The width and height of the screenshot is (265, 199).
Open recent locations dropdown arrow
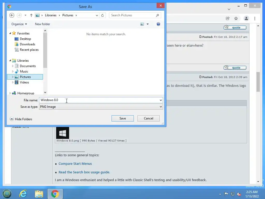25,15
